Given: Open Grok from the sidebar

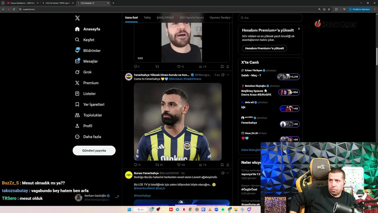Looking at the screenshot, I should [x=83, y=72].
